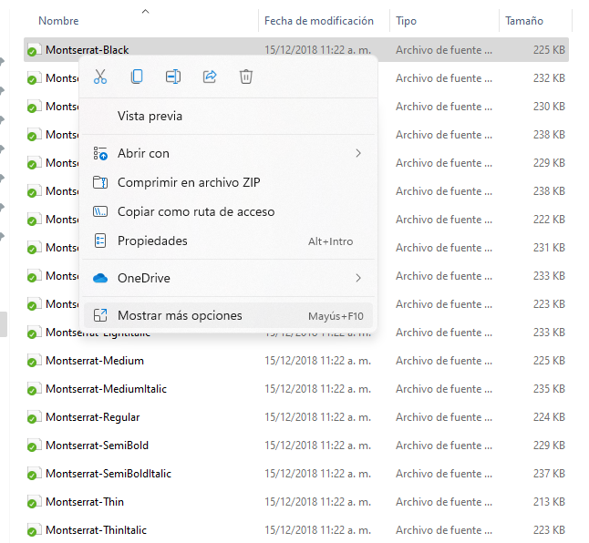
Task: Click the Delete trash icon
Action: [246, 77]
